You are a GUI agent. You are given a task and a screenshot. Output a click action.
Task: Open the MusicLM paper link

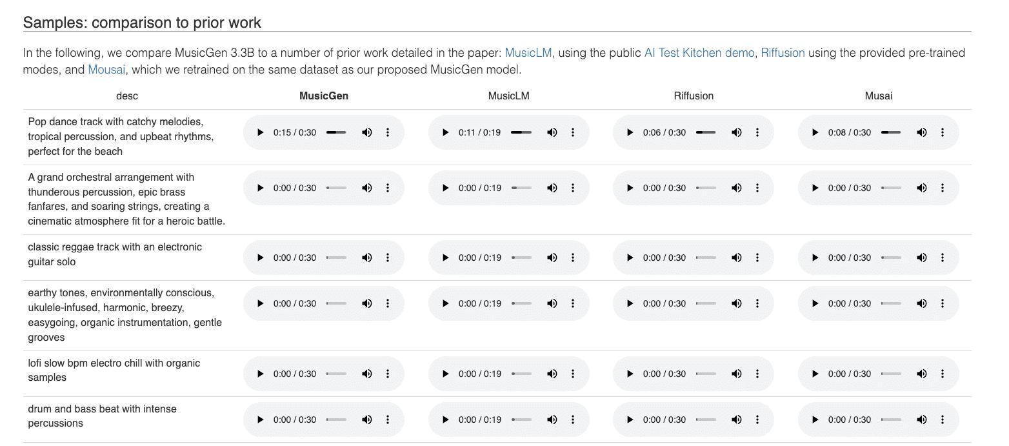click(528, 53)
